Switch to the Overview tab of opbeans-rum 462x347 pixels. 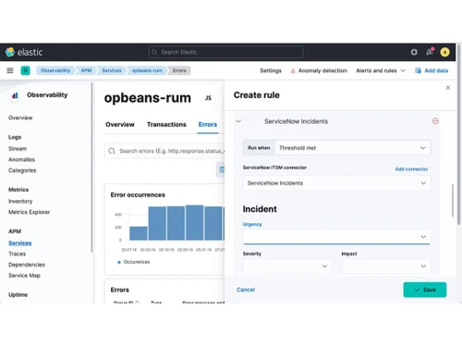pyautogui.click(x=120, y=124)
